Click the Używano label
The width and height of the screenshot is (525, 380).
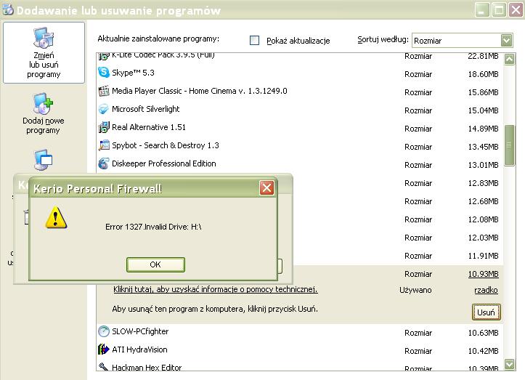pyautogui.click(x=415, y=290)
